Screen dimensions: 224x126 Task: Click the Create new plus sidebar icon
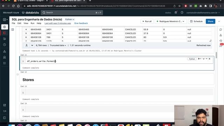point(5,27)
